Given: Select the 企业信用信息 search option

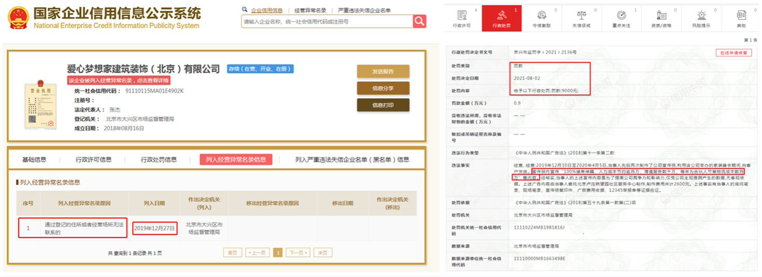Looking at the screenshot, I should 267,10.
